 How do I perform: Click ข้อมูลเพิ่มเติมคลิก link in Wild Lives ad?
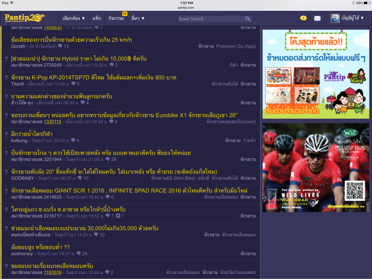tap(346, 206)
